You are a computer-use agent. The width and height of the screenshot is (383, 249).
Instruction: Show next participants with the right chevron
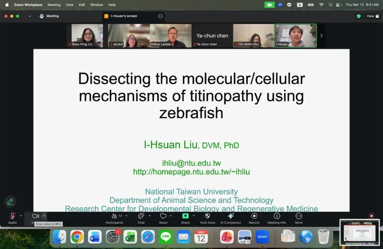(x=321, y=36)
